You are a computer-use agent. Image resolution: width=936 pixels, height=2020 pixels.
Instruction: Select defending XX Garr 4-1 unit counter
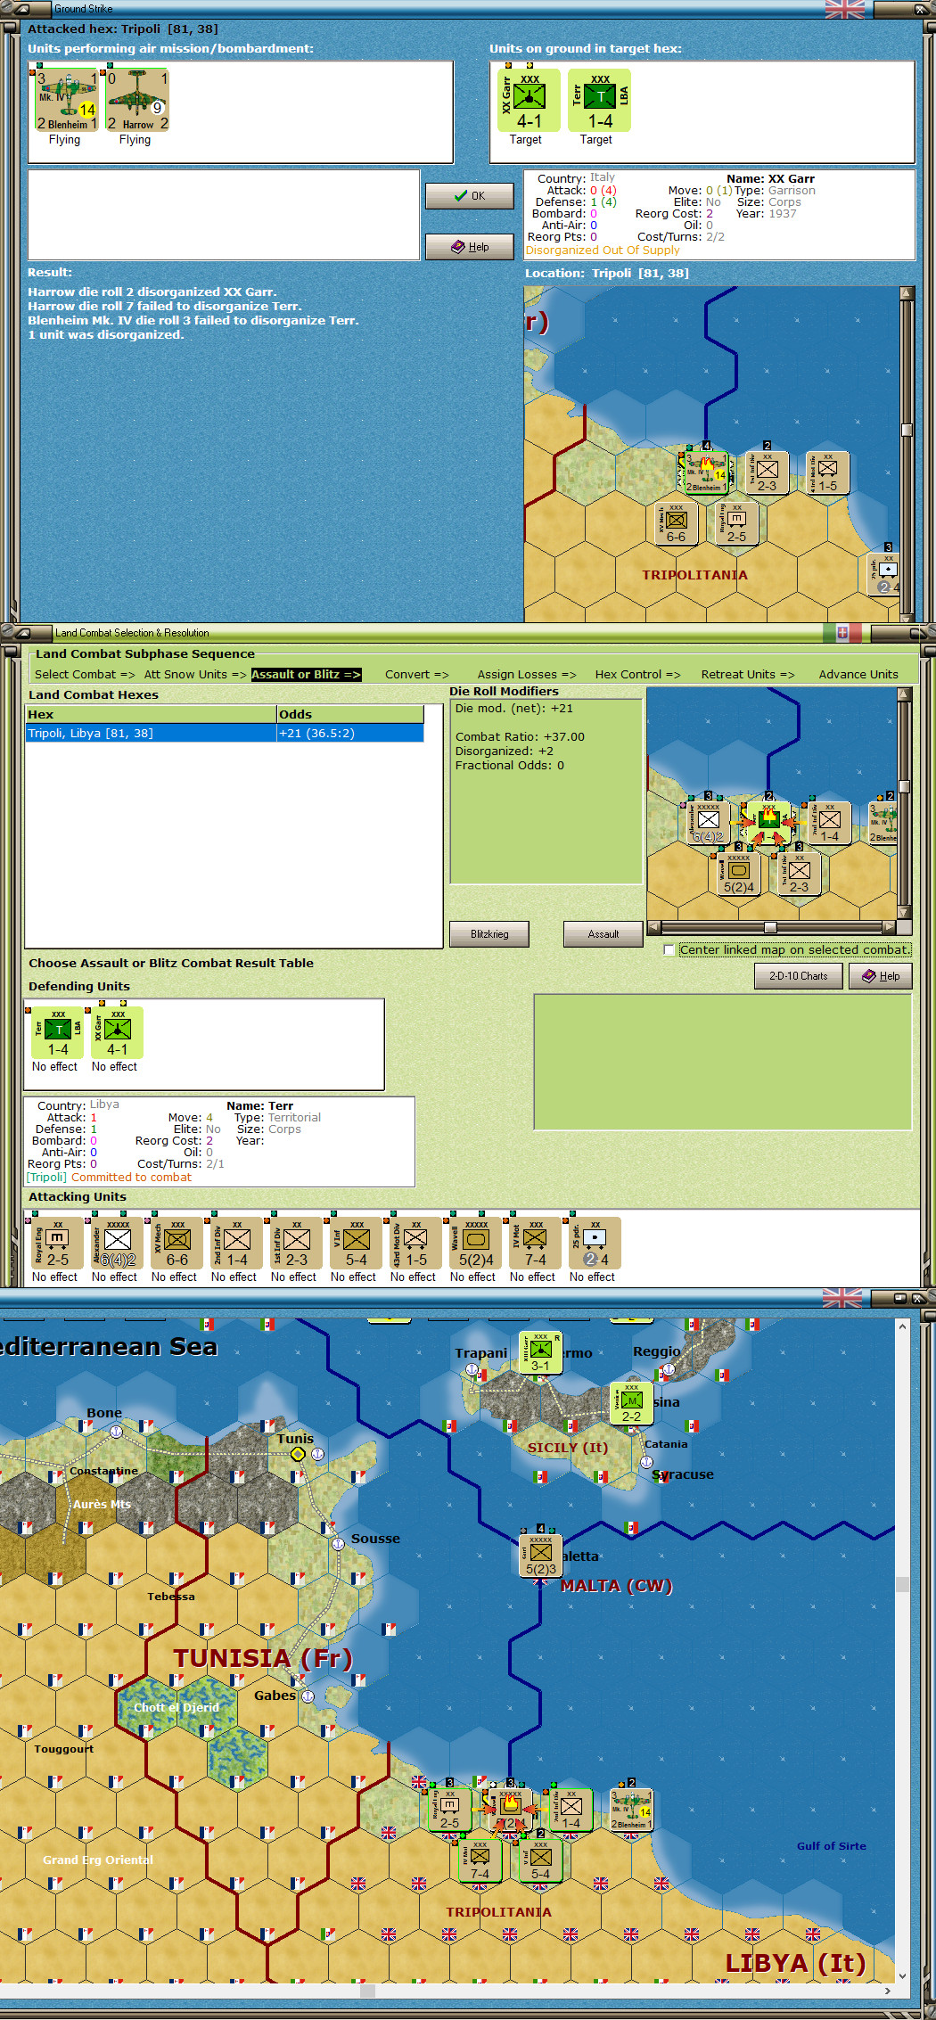[117, 1032]
